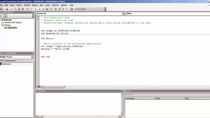Close the Immediate window
210x118 pixels.
coord(122,91)
